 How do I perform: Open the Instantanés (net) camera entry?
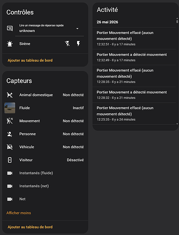click(x=45, y=186)
